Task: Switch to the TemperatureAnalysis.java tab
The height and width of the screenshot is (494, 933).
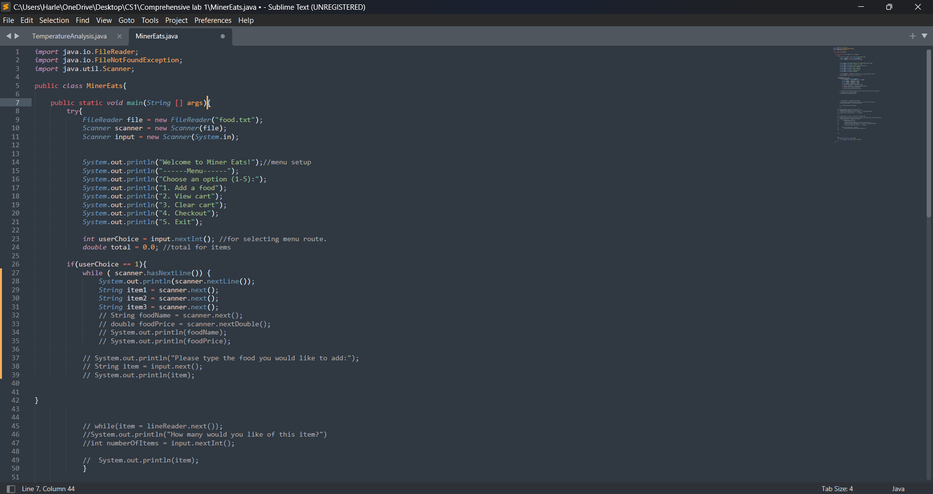Action: coord(70,36)
